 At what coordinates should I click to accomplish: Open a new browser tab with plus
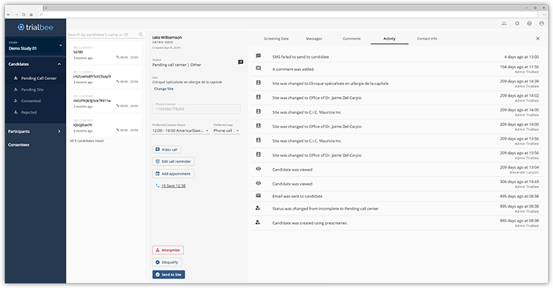(x=46, y=8)
